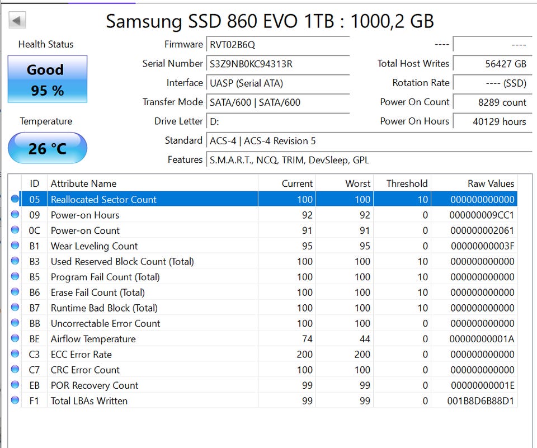
Task: Click the Attribute Name column header
Action: (x=152, y=183)
